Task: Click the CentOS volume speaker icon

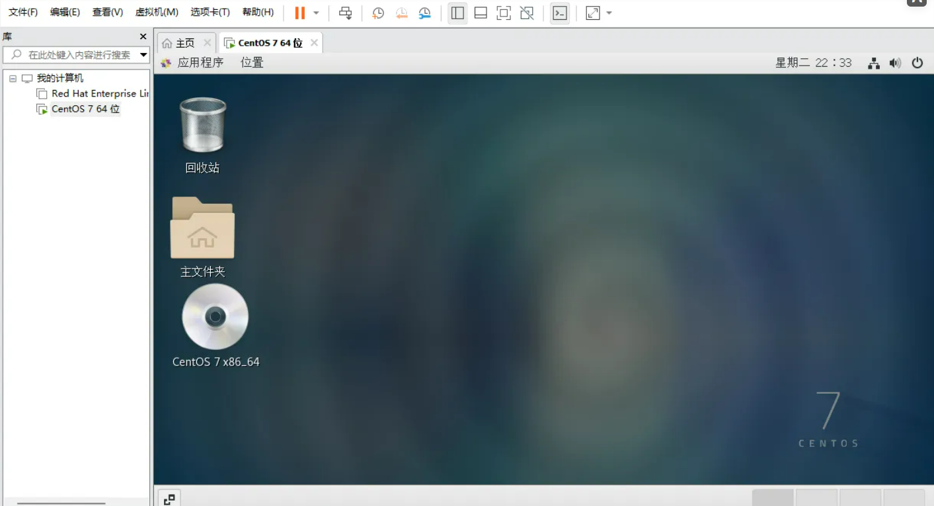Action: [x=895, y=63]
